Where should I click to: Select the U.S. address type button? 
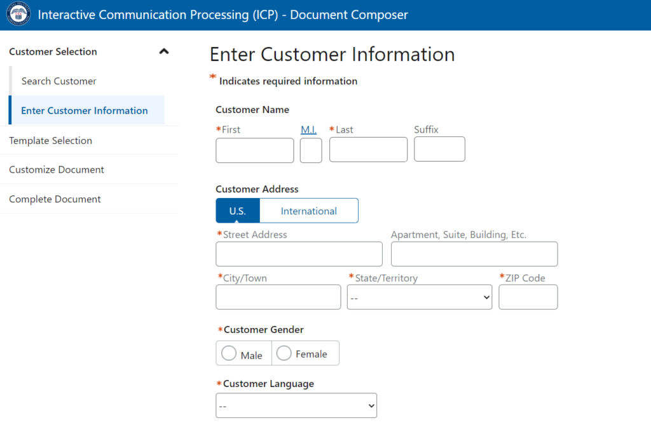238,211
